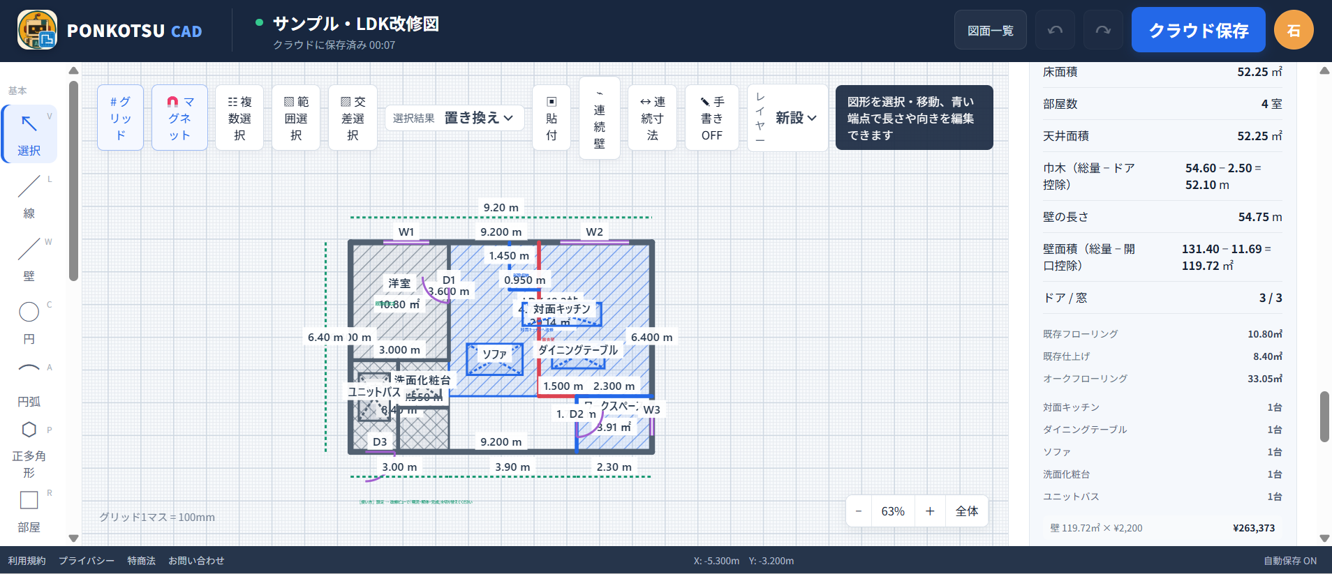
Task: Open the プライバシー link
Action: point(87,561)
